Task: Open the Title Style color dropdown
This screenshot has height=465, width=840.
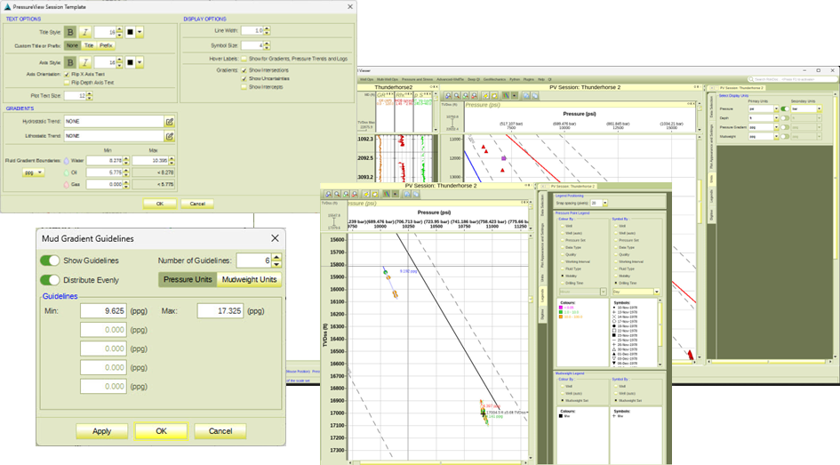Action: click(140, 32)
